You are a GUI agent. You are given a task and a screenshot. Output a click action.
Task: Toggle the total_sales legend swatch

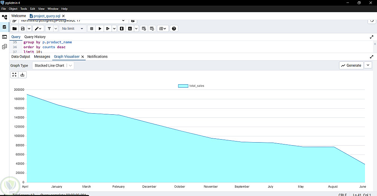tap(183, 86)
